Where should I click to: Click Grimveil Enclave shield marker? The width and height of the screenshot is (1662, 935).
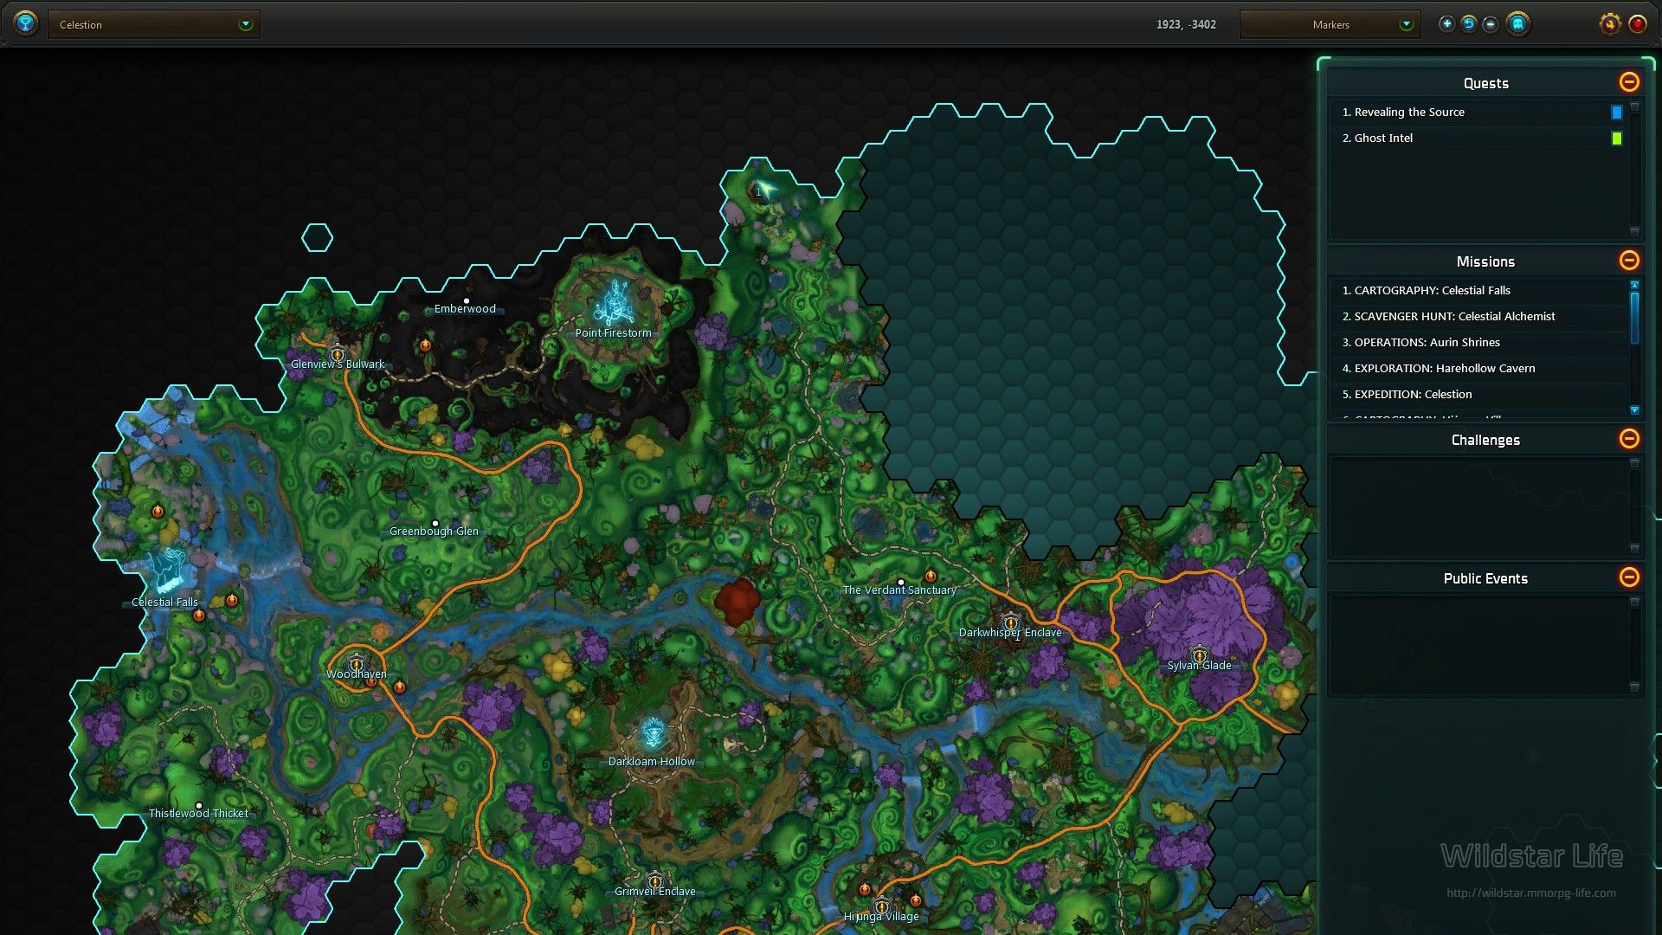pos(655,881)
